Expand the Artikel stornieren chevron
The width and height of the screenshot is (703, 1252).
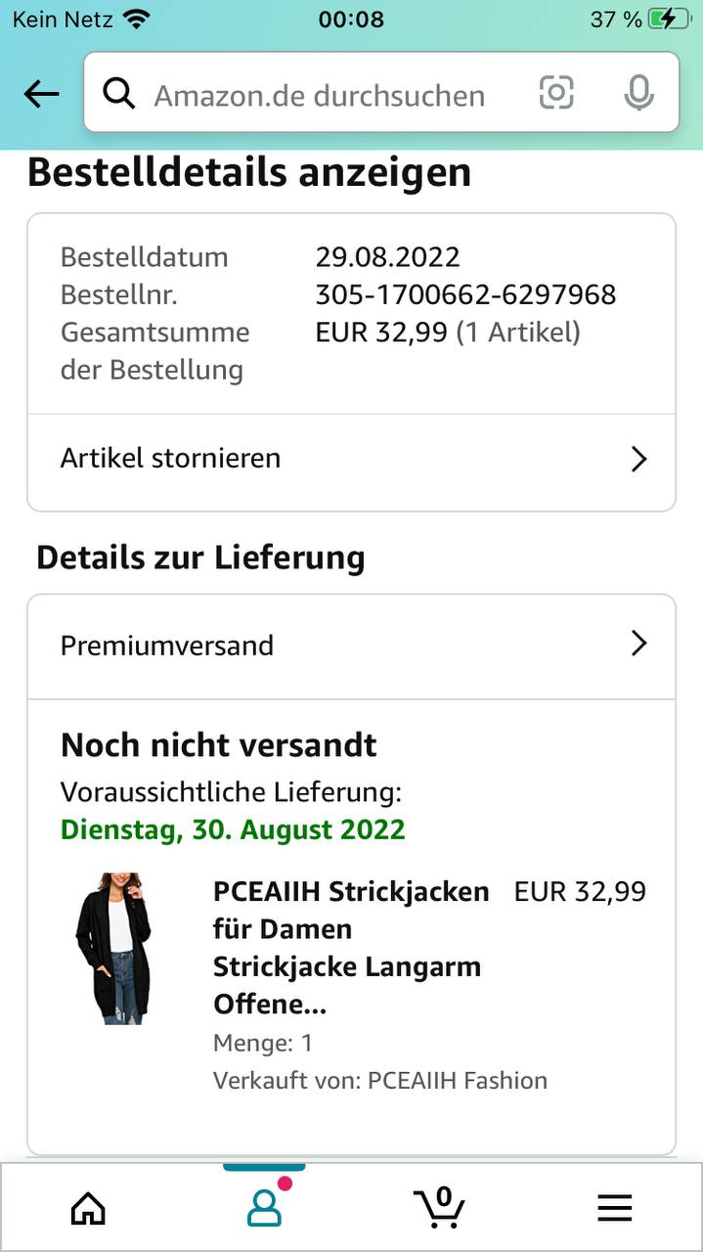pos(638,459)
